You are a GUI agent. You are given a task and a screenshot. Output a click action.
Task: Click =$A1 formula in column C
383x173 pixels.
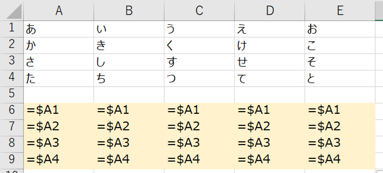199,111
